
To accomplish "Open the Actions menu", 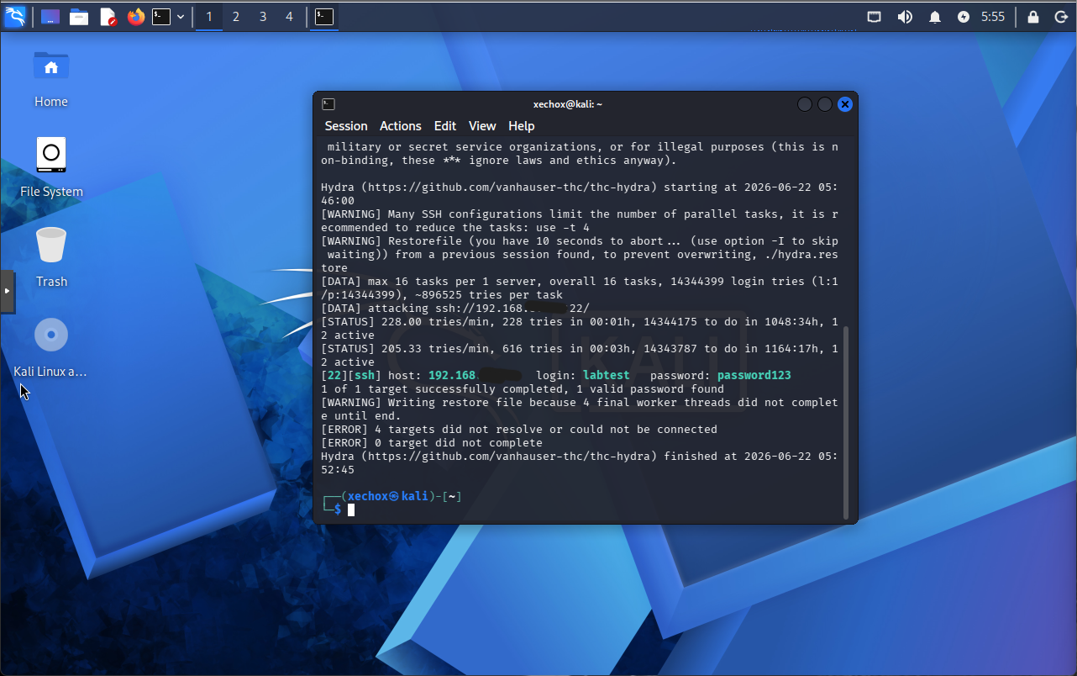I will [x=401, y=126].
